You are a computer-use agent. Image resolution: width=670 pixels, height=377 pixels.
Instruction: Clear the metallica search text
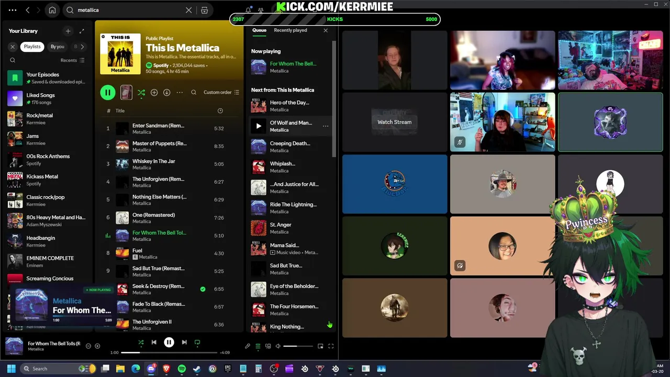189,10
